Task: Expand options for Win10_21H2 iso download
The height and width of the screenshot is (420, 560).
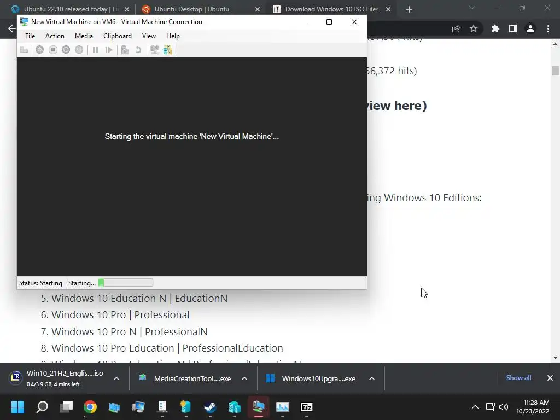Action: point(116,378)
